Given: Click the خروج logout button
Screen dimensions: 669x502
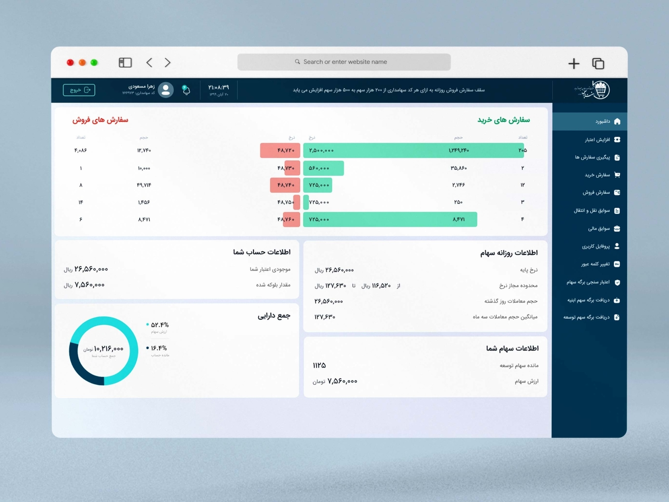Looking at the screenshot, I should pos(79,90).
